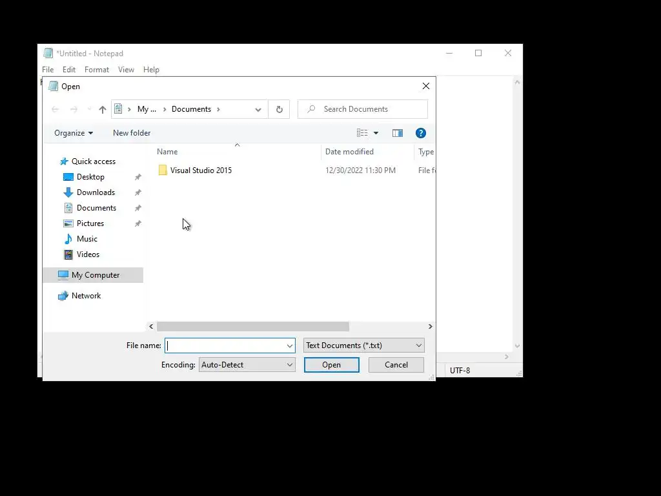Click the Open button
Screen dimensions: 661x496
point(331,365)
